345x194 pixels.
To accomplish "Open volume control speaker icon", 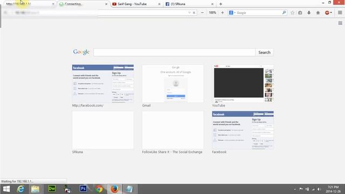I will click(319, 189).
